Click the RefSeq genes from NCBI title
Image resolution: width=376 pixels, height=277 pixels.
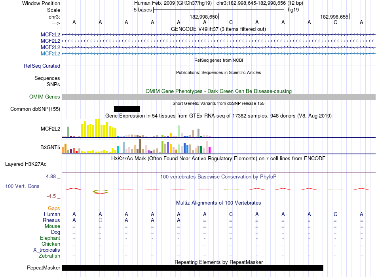click(218, 60)
